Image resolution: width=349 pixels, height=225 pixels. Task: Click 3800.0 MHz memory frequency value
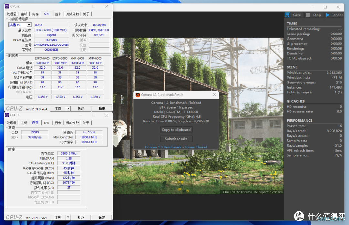69,153
